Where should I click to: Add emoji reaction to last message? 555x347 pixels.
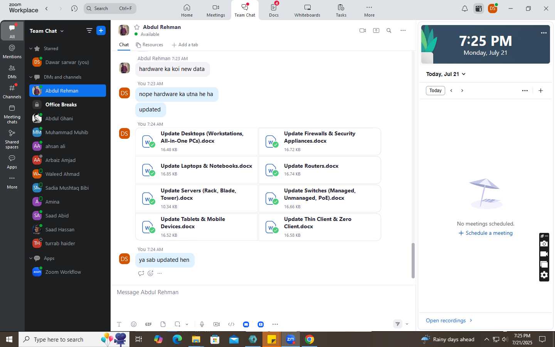point(150,273)
